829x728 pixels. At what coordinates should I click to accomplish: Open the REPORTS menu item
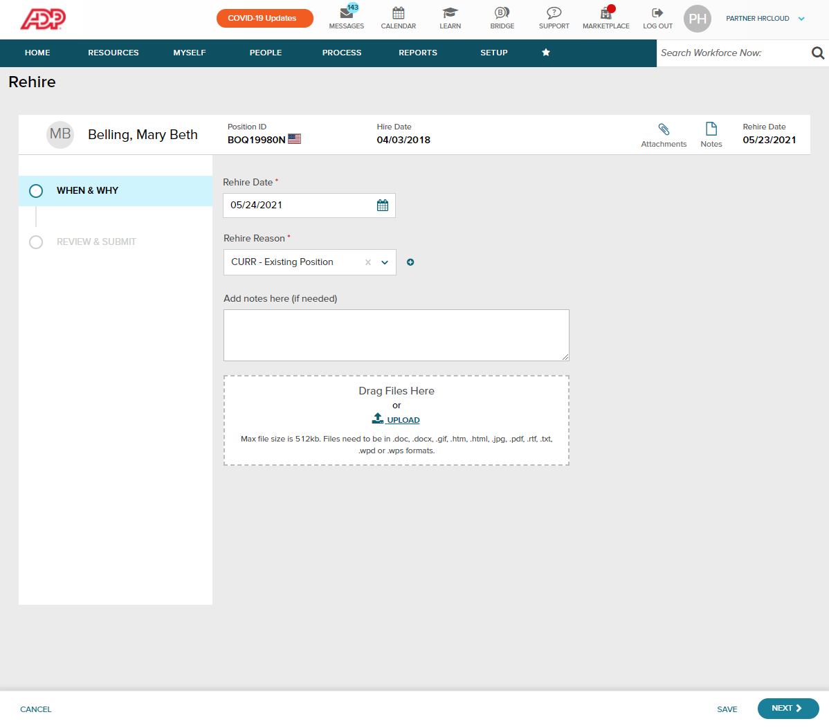(417, 53)
